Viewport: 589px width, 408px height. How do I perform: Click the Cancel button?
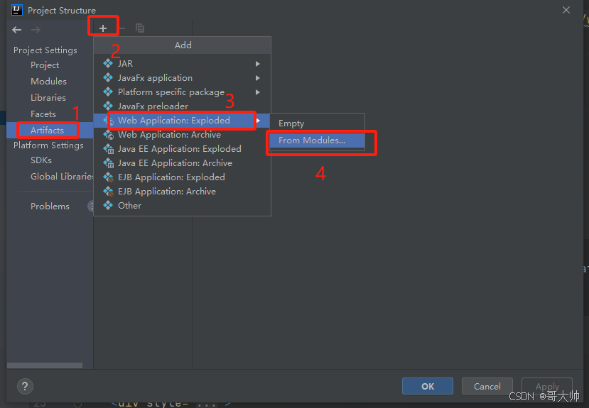pos(487,386)
